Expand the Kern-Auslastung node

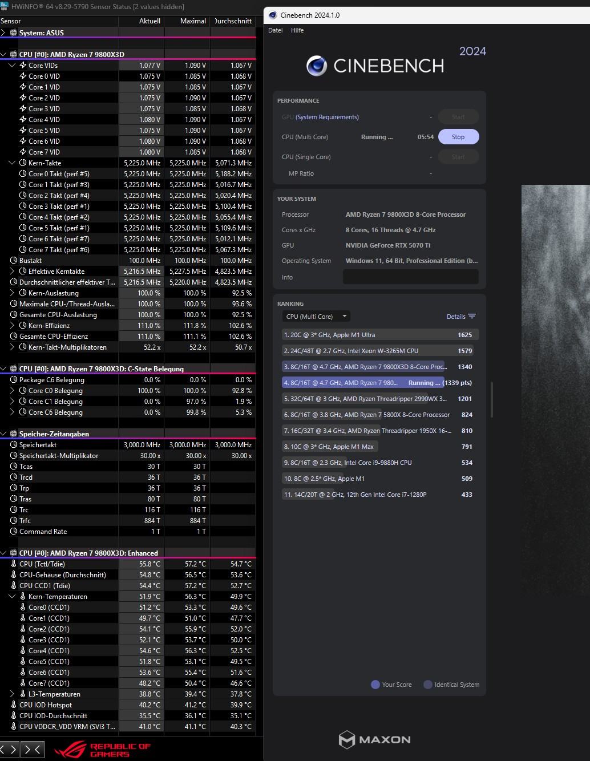(x=12, y=293)
